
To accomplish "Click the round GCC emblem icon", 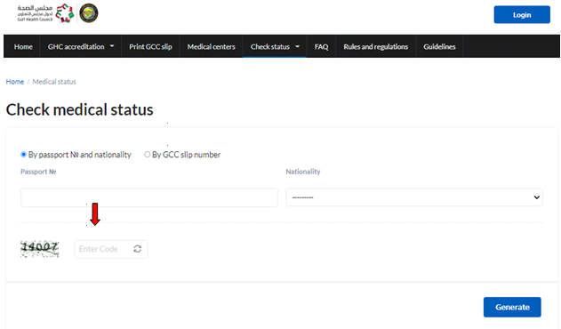I will coord(88,13).
